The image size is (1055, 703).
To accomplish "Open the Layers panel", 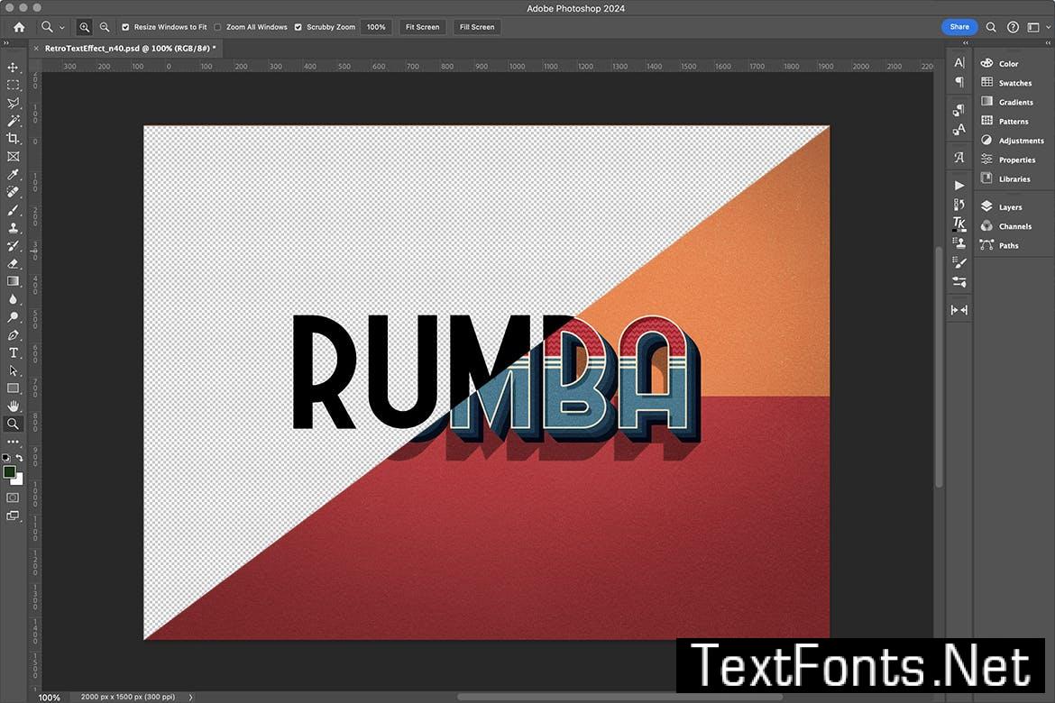I will pos(1001,206).
